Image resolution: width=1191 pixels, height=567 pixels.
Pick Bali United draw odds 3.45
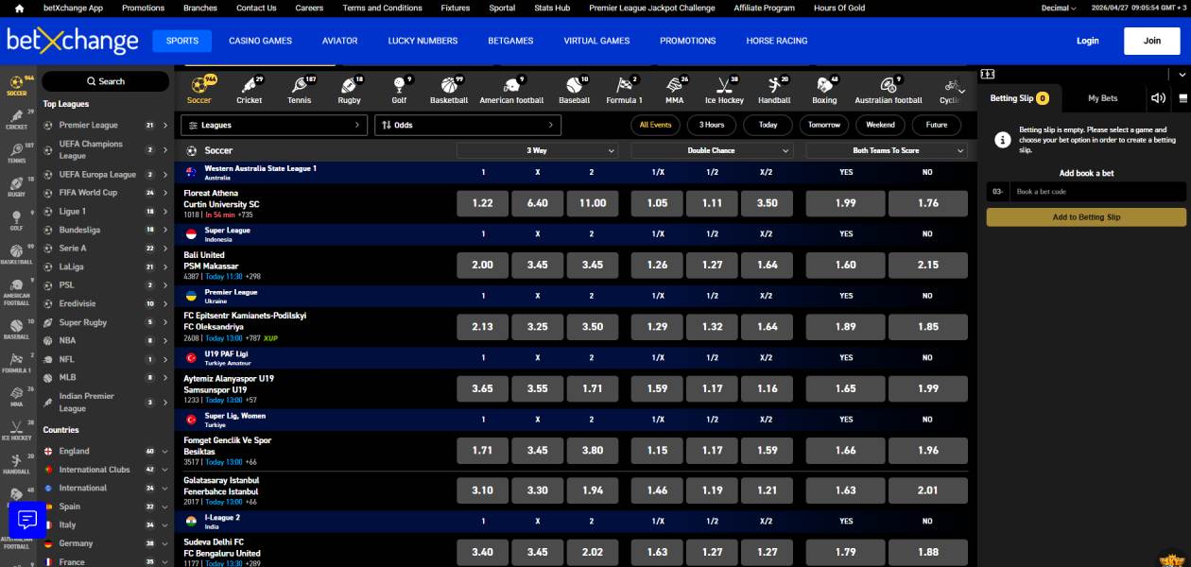[537, 265]
